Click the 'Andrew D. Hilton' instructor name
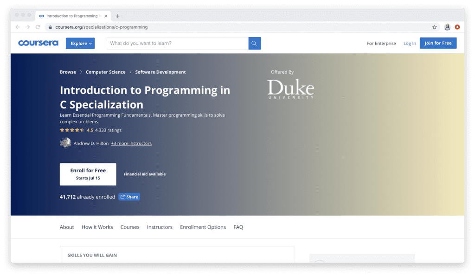 [91, 143]
